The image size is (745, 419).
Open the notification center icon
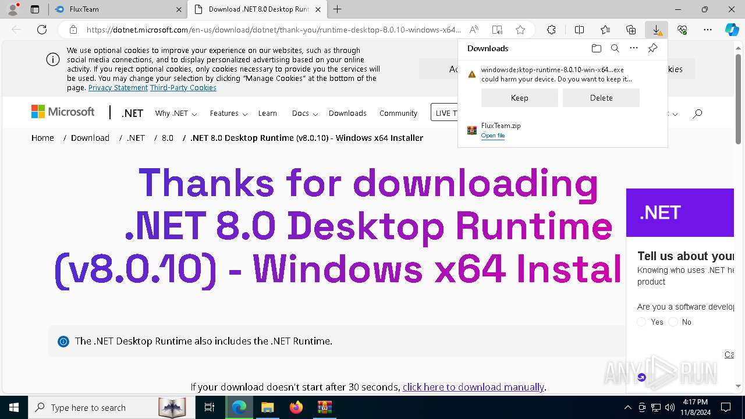(726, 407)
